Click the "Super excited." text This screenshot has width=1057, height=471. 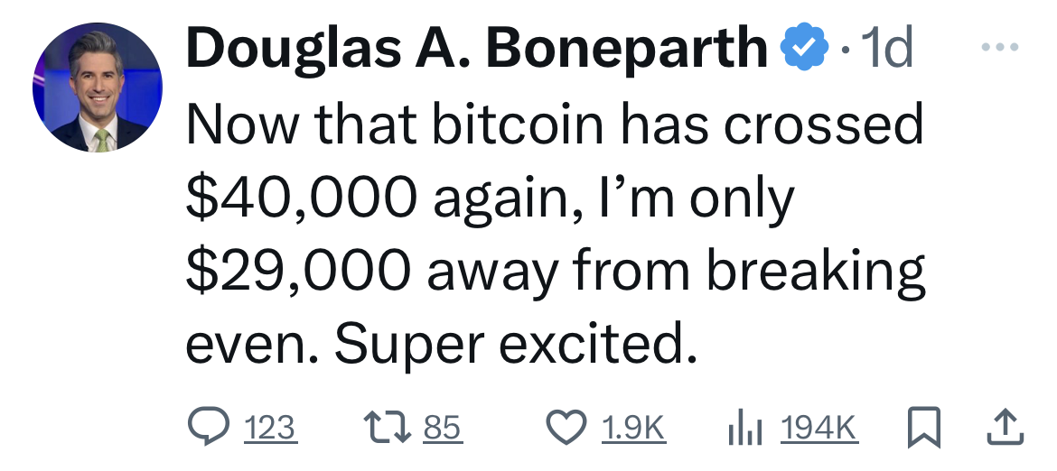coord(507,343)
